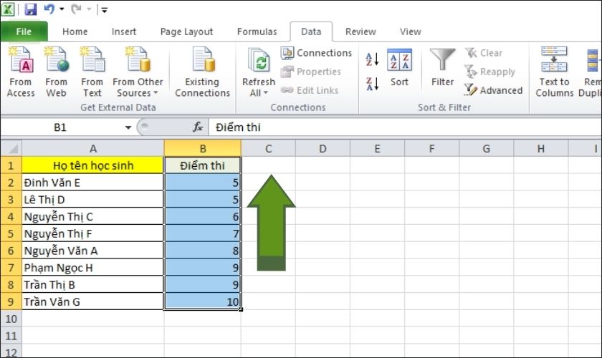Import data From Access

click(x=21, y=72)
